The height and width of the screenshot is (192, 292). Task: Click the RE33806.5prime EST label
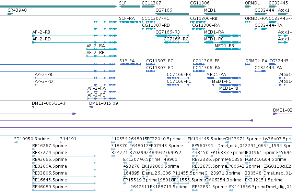click(49, 173)
